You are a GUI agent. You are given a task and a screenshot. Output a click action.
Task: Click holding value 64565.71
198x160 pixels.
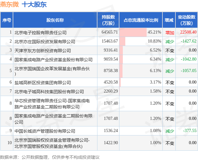point(110,32)
